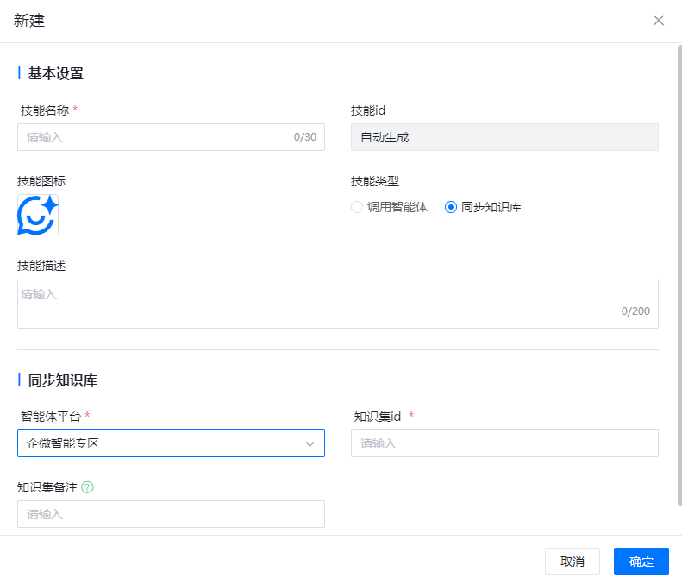
Task: Click the 技能类型 label text
Action: pyautogui.click(x=375, y=181)
